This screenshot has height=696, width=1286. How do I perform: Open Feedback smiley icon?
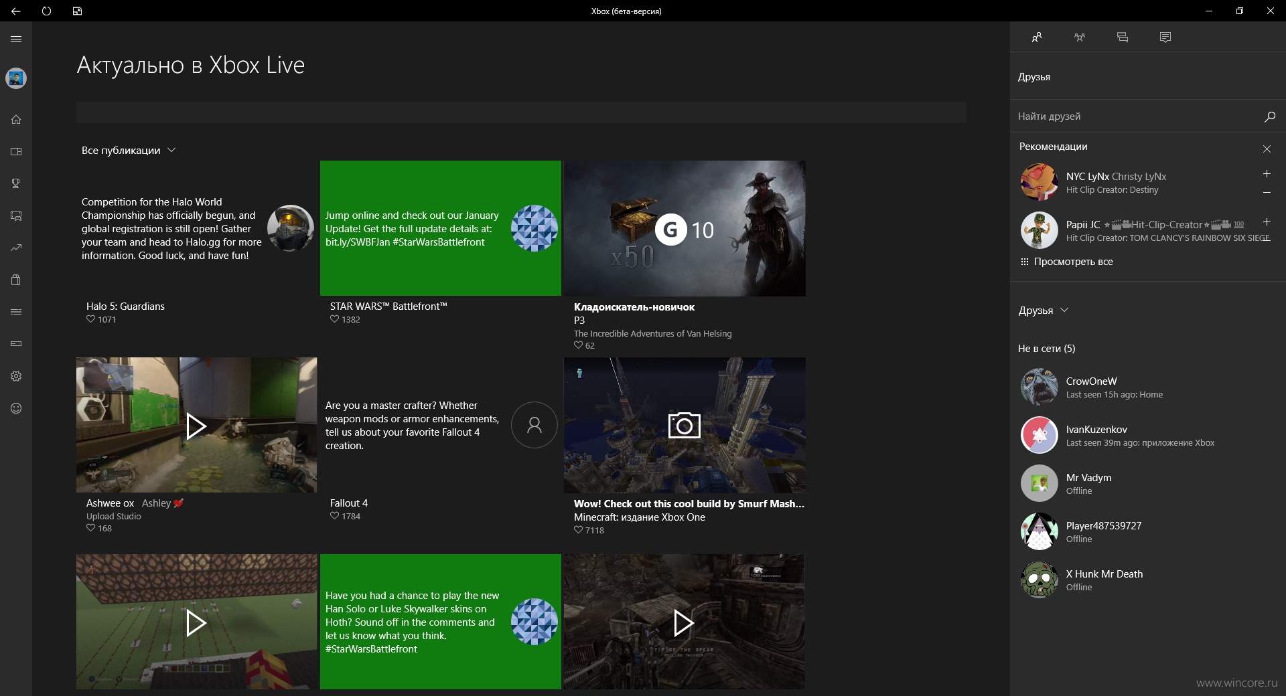coord(16,408)
